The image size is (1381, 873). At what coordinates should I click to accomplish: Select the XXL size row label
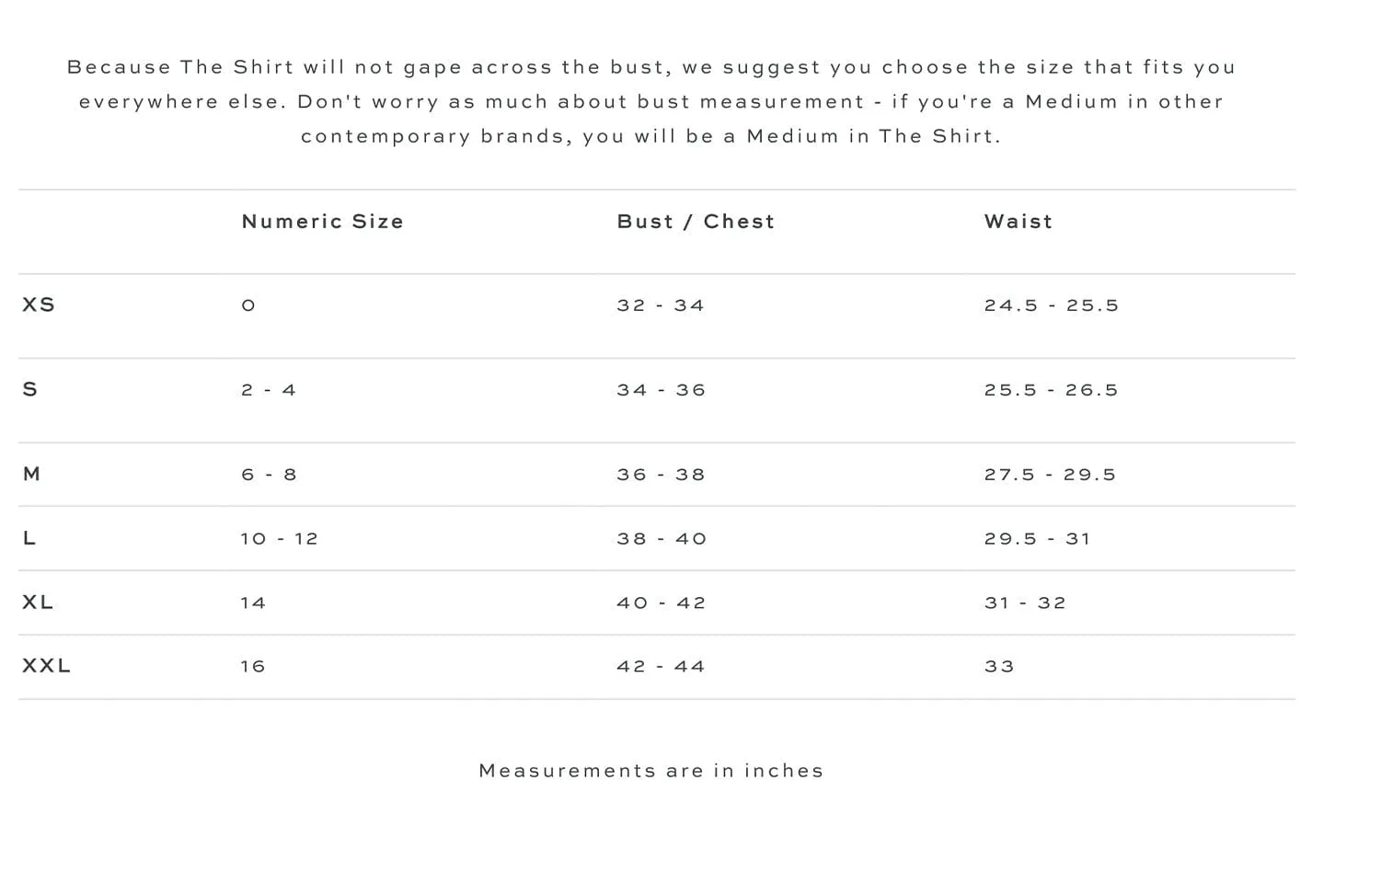click(x=46, y=665)
